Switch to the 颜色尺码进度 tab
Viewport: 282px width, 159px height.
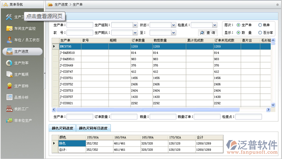tap(62, 128)
